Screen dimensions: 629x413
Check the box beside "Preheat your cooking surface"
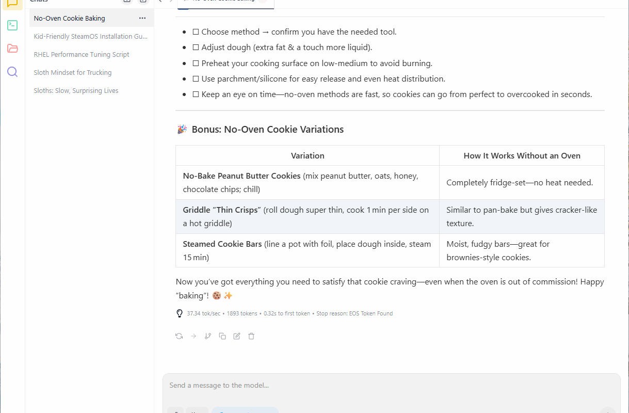[x=196, y=63]
